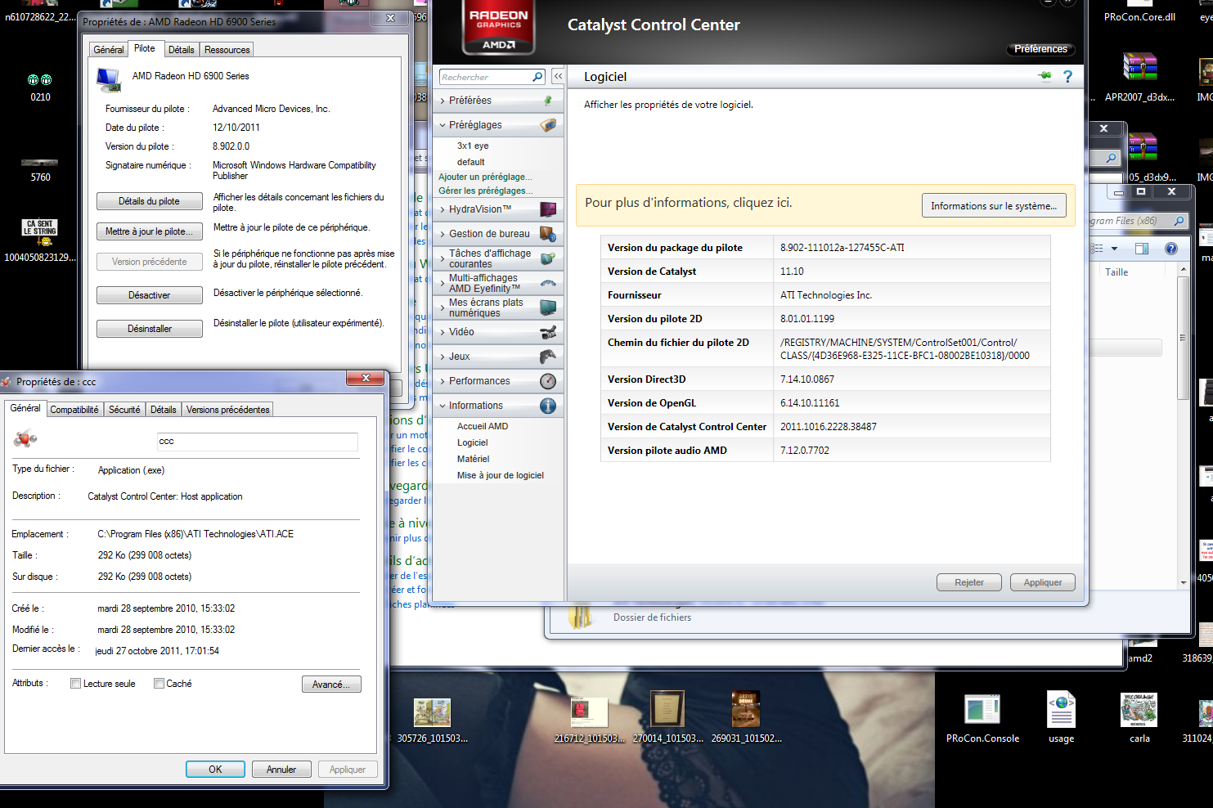Click Mettre à jour le pilote button

pos(149,231)
